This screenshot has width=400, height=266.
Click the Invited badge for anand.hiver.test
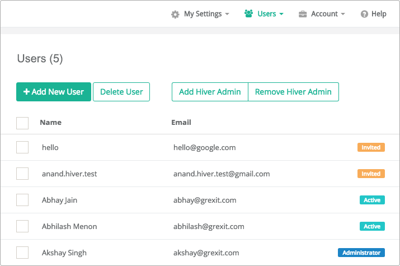(371, 174)
